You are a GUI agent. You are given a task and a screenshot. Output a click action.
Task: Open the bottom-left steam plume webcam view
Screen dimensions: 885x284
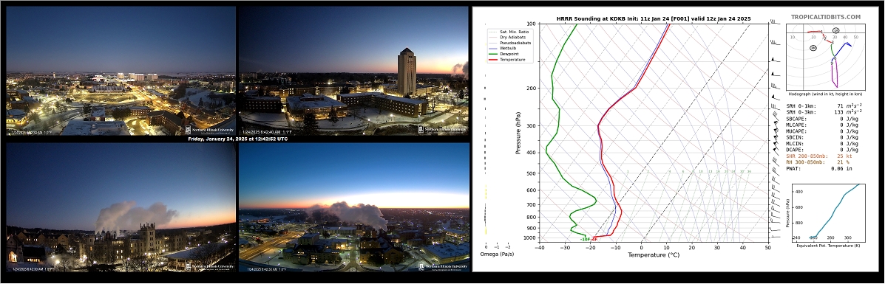pos(121,207)
